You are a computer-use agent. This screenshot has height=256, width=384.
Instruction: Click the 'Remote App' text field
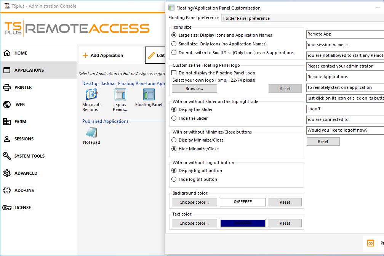pyautogui.click(x=345, y=34)
